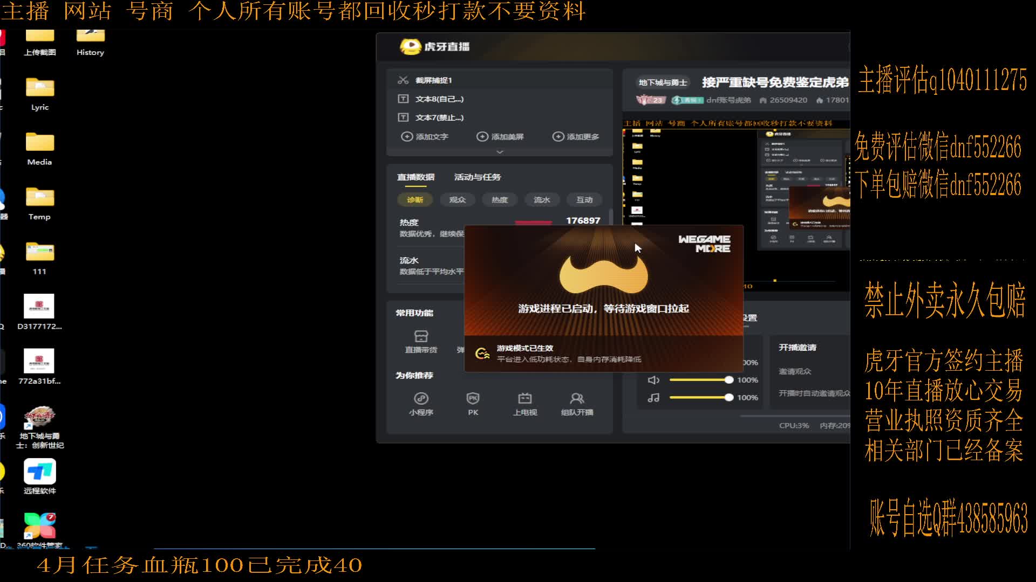Open the 小程序 mini-program feature
The width and height of the screenshot is (1036, 582).
[x=421, y=404]
